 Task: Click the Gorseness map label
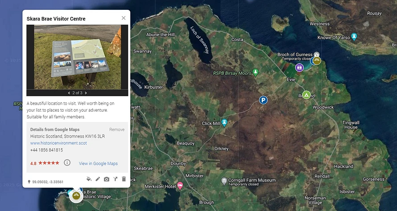click(373, 179)
